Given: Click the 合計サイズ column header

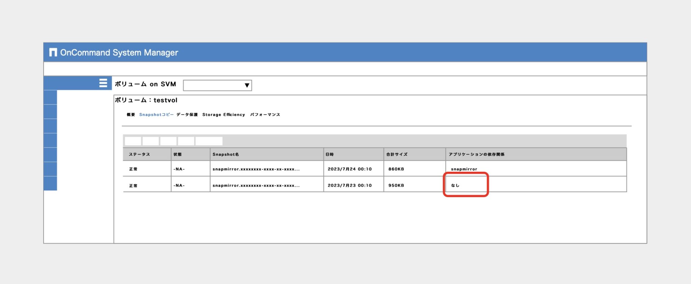Looking at the screenshot, I should click(397, 154).
